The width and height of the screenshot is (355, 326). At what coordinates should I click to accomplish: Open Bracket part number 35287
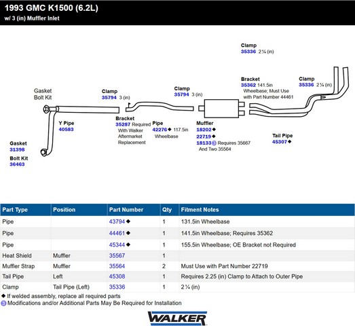point(123,124)
